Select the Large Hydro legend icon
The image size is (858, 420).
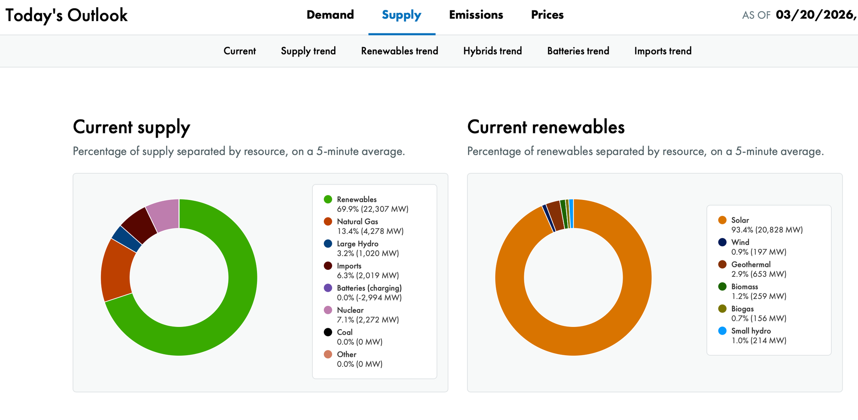click(x=327, y=244)
